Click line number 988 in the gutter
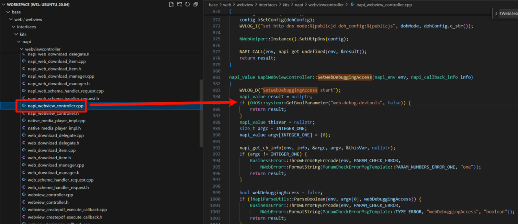This screenshot has height=224, width=518. pyautogui.click(x=217, y=122)
